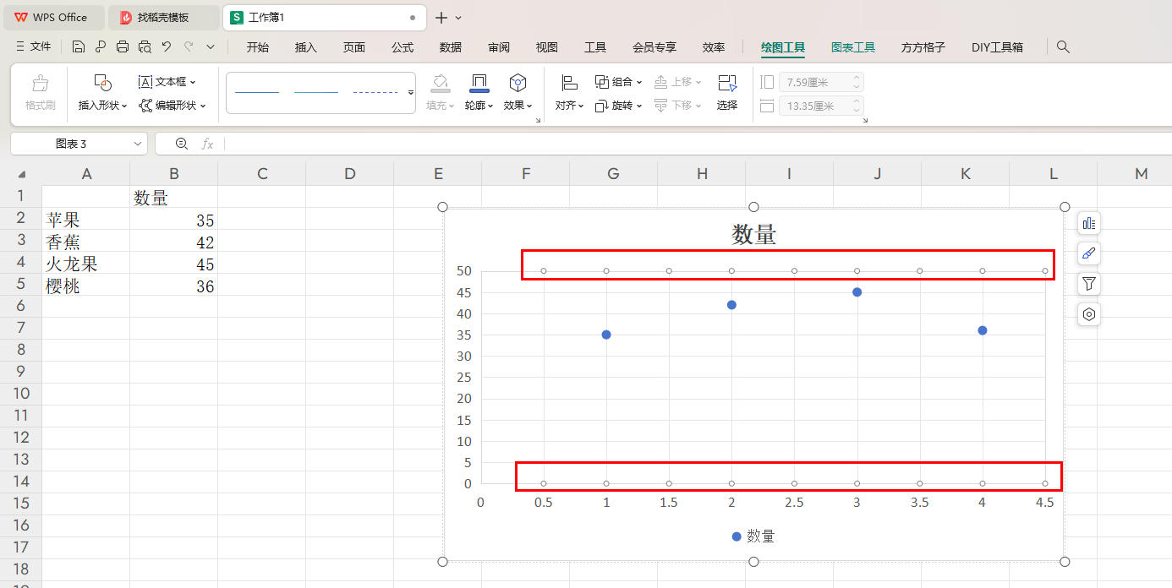Screen dimensions: 1172x588
Task: Click the new tab plus button
Action: tap(441, 17)
